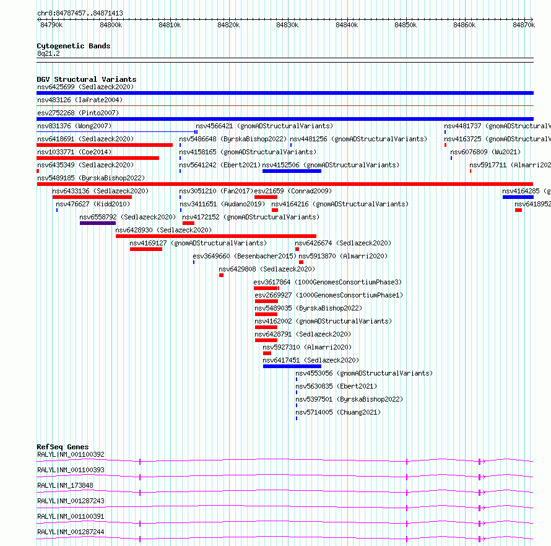Viewport: 551px width, 546px height.
Task: Open variant nsv5630835 (Ebert2021)
Action: click(x=336, y=386)
